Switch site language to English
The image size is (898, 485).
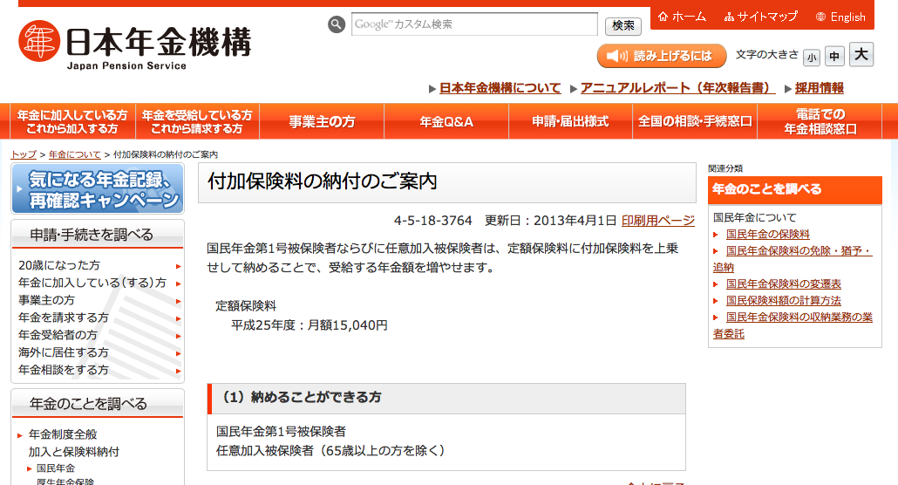(x=840, y=17)
